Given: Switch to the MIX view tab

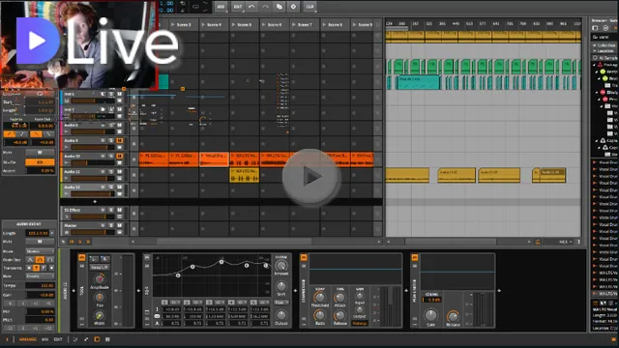Looking at the screenshot, I should coord(45,339).
